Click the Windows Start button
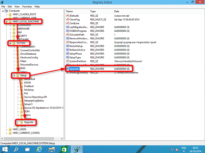This screenshot has width=205, height=153. [6, 149]
